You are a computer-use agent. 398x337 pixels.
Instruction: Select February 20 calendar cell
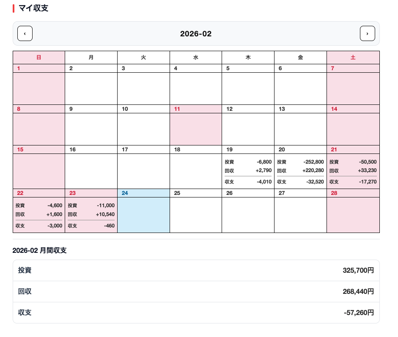(300, 167)
